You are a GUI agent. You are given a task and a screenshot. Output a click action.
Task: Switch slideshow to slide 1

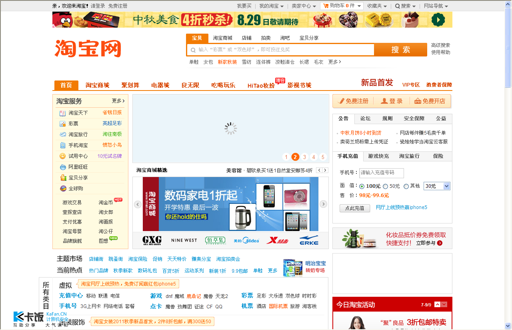tap(286, 157)
